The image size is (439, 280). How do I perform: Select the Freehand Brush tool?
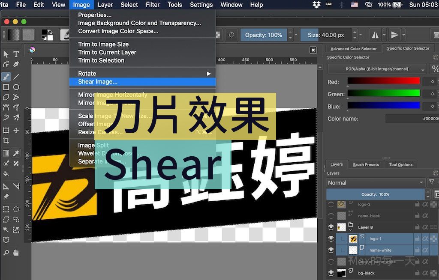[6, 77]
